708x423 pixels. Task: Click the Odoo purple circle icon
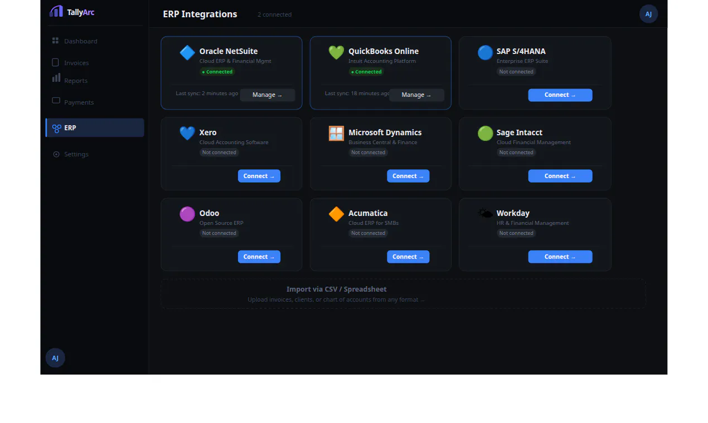coord(187,214)
